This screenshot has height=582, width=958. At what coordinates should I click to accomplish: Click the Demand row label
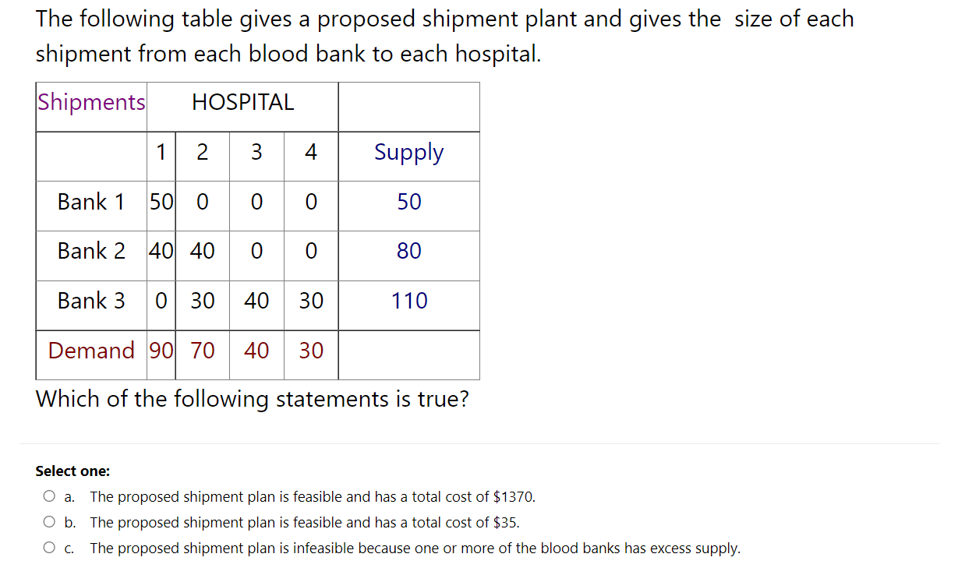(x=91, y=351)
